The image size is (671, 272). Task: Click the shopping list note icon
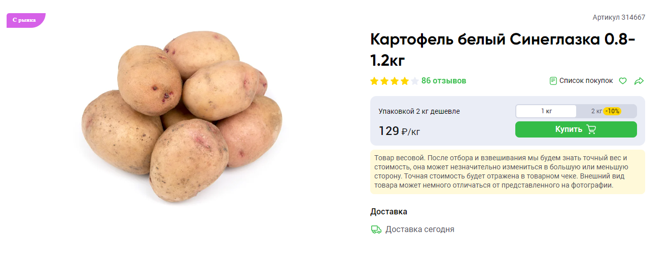point(553,81)
